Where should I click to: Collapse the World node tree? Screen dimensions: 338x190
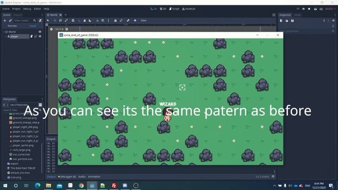(x=4, y=32)
